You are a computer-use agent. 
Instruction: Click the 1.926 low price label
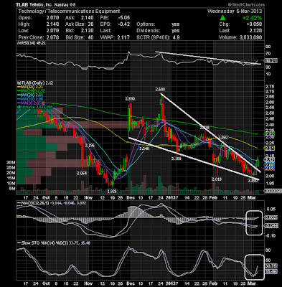(x=112, y=192)
